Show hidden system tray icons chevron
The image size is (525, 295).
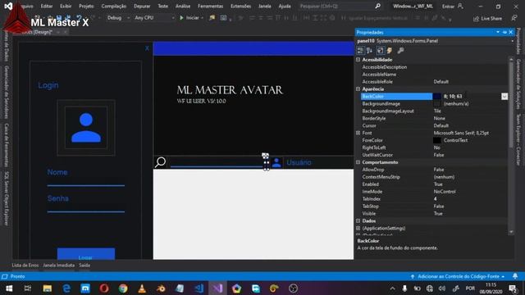tap(392, 288)
